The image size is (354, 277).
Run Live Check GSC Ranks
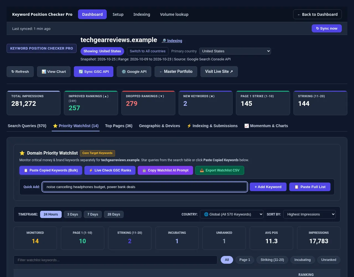110,170
